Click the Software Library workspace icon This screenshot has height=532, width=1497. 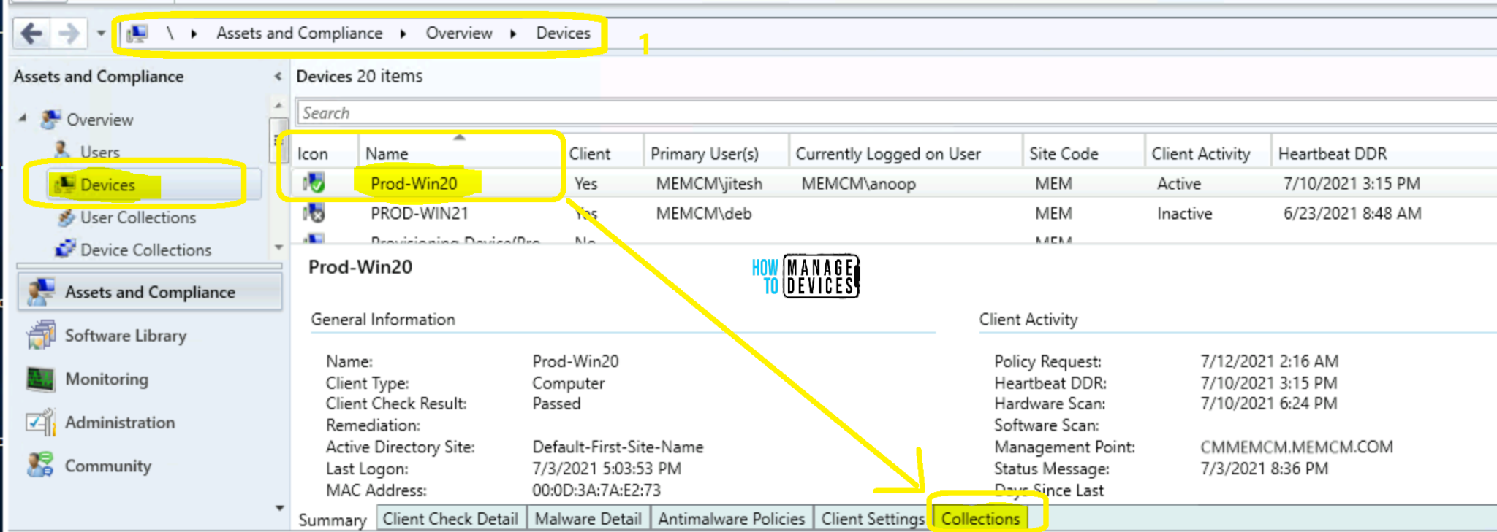pos(40,335)
